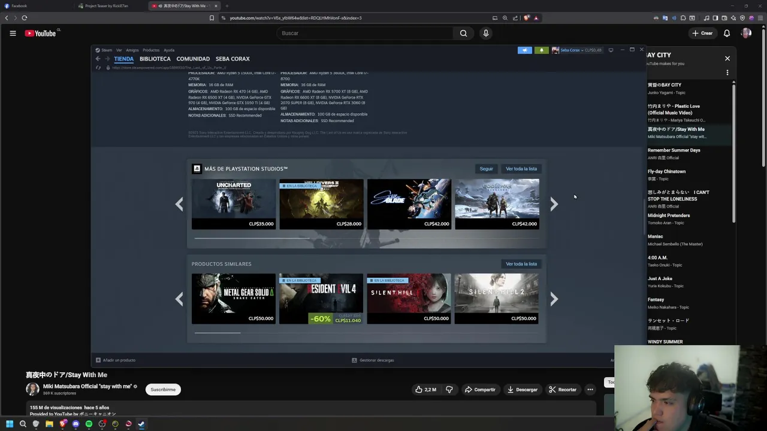
Task: Click Añadir un producto in Steam
Action: (x=116, y=360)
